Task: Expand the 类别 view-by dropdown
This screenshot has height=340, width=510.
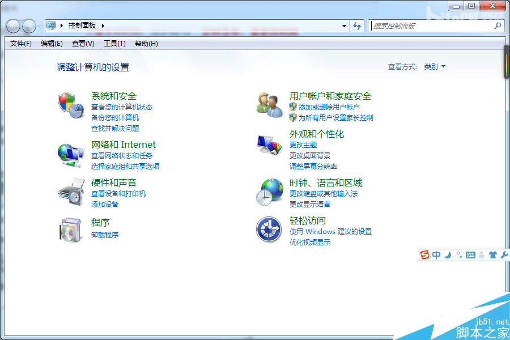Action: [435, 67]
